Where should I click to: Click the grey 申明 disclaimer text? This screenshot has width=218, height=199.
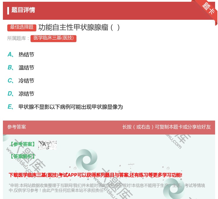click(x=107, y=188)
